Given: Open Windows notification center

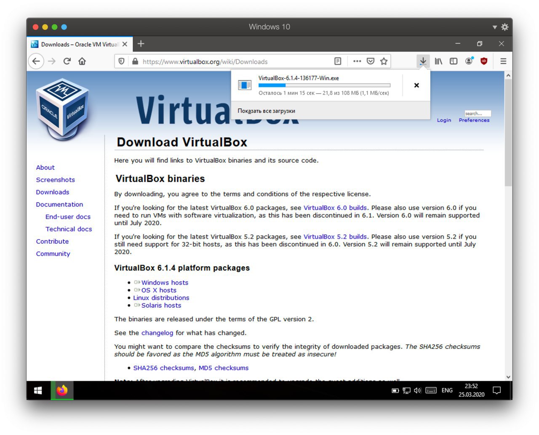Looking at the screenshot, I should click(x=497, y=390).
